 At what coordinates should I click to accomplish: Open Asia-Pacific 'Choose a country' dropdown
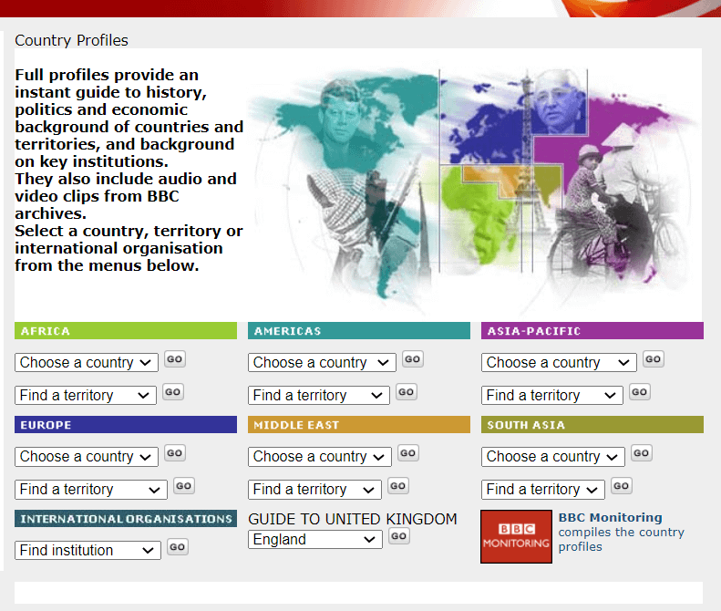pos(559,363)
